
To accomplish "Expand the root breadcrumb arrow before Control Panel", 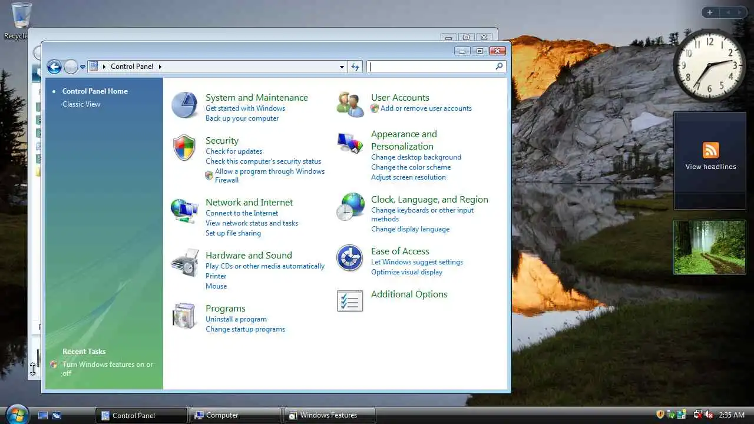I will coord(104,67).
